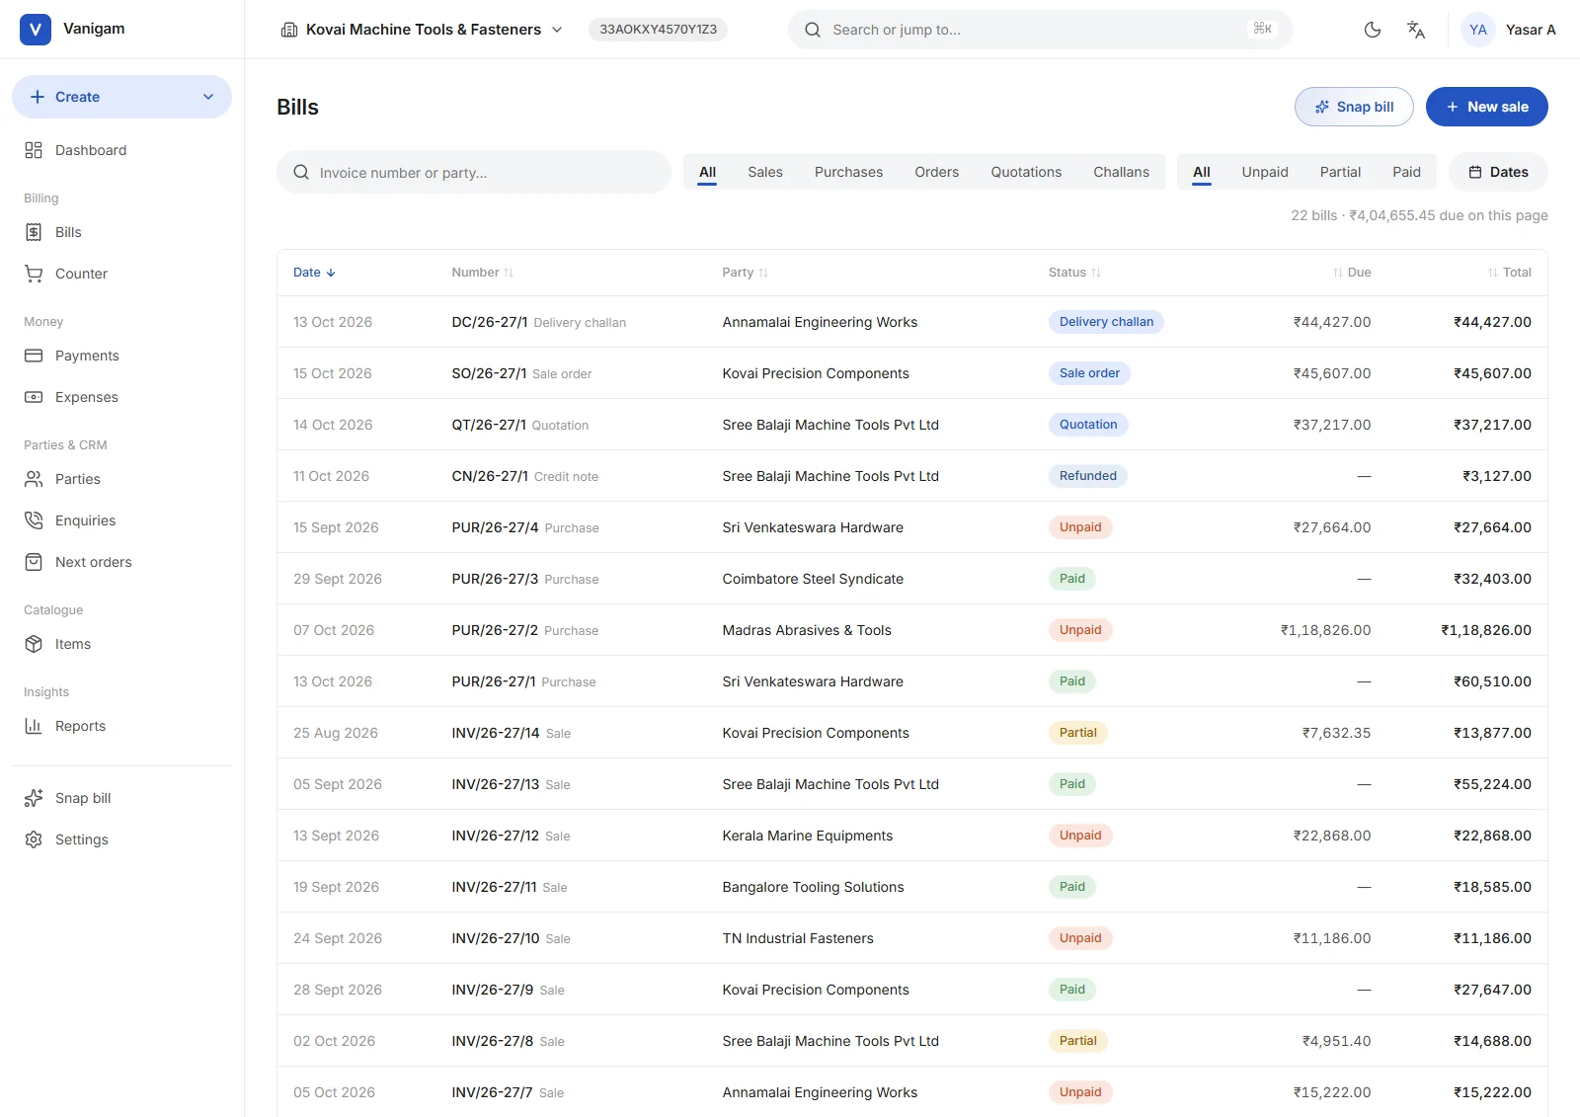Open invoice INV/26-27/14

coord(496,733)
